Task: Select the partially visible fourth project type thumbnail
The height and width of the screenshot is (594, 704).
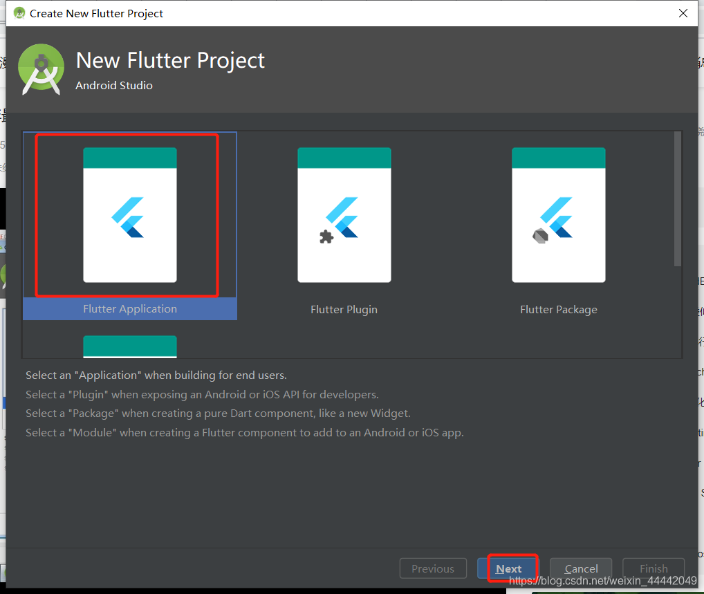Action: [x=130, y=346]
